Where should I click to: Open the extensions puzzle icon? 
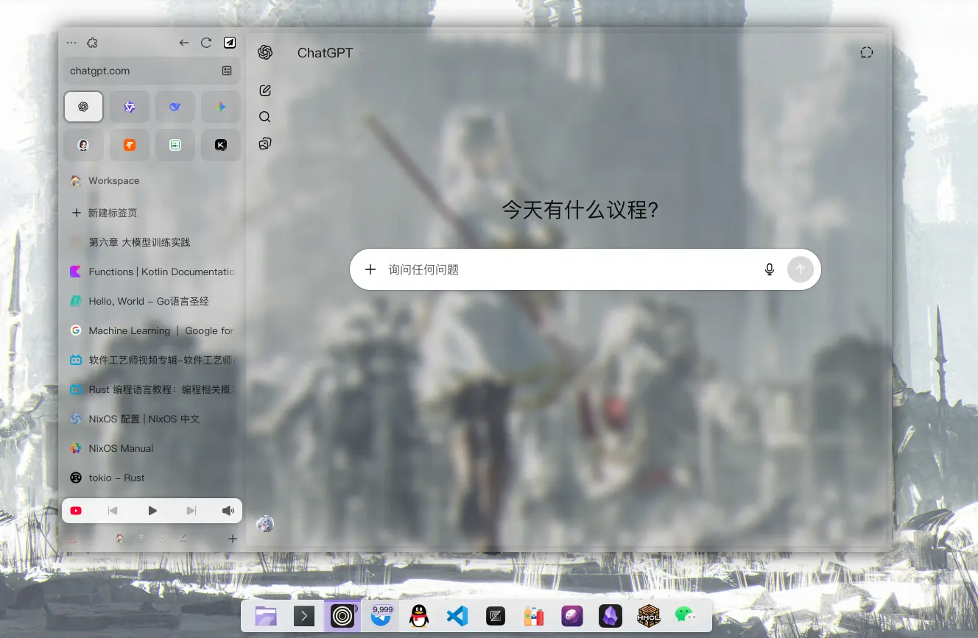point(92,43)
